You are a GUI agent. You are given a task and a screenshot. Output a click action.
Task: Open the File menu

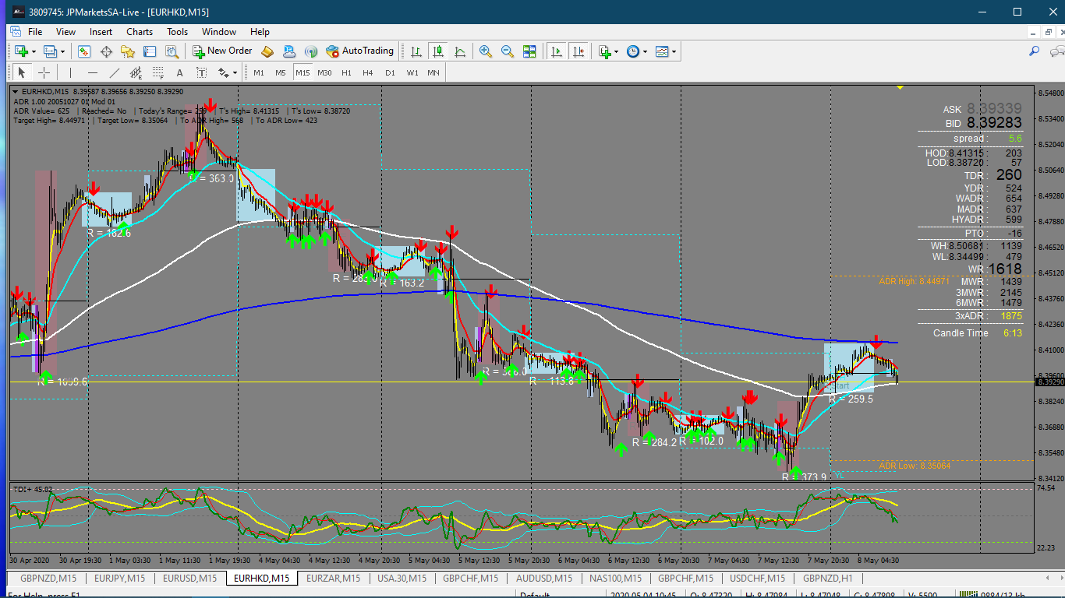(x=35, y=32)
